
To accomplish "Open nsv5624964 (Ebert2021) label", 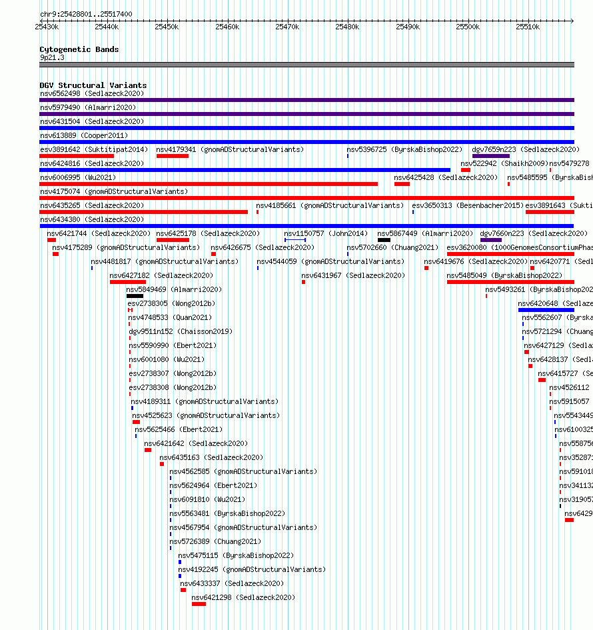I will coord(213,485).
